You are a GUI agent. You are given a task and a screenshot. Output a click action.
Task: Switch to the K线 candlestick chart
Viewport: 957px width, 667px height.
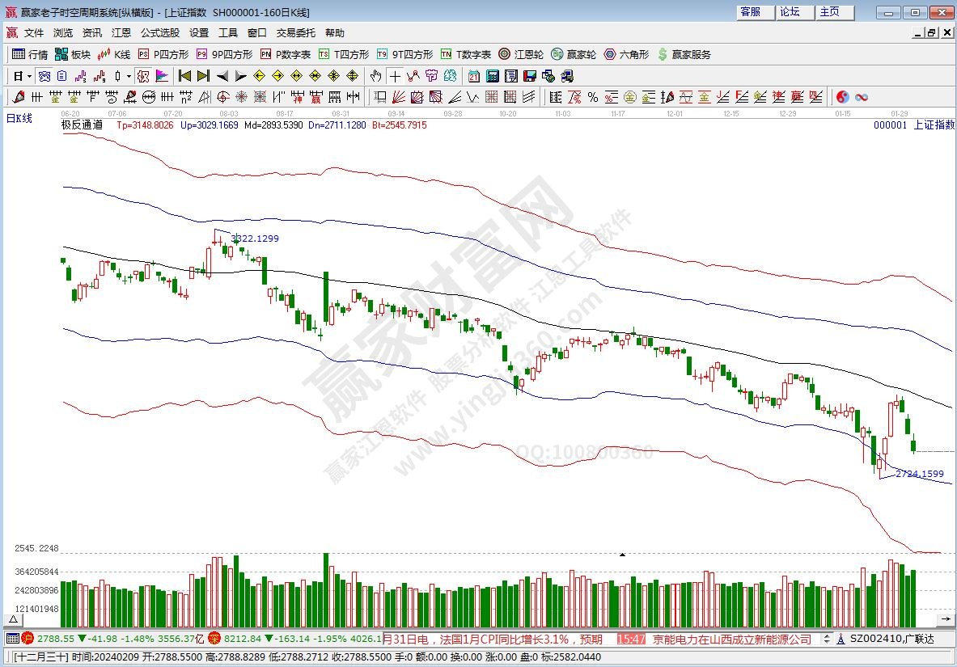tap(113, 54)
